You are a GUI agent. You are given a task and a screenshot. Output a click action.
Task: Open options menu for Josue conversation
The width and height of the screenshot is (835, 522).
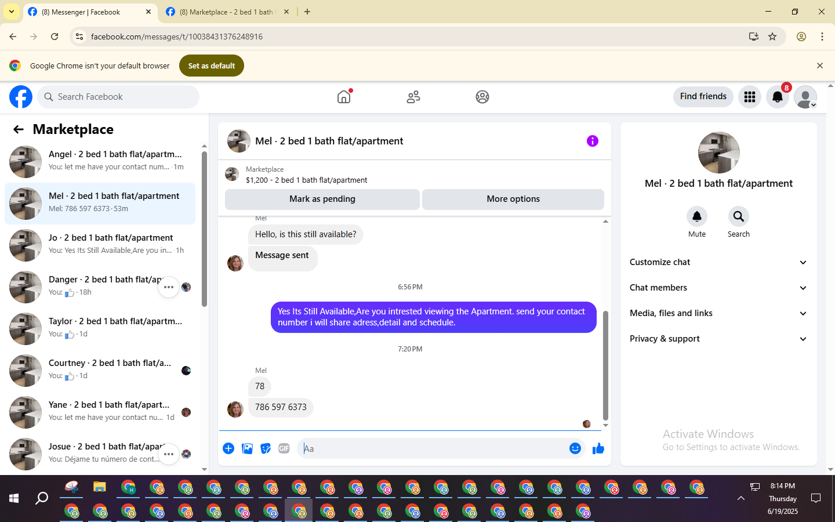click(x=169, y=454)
